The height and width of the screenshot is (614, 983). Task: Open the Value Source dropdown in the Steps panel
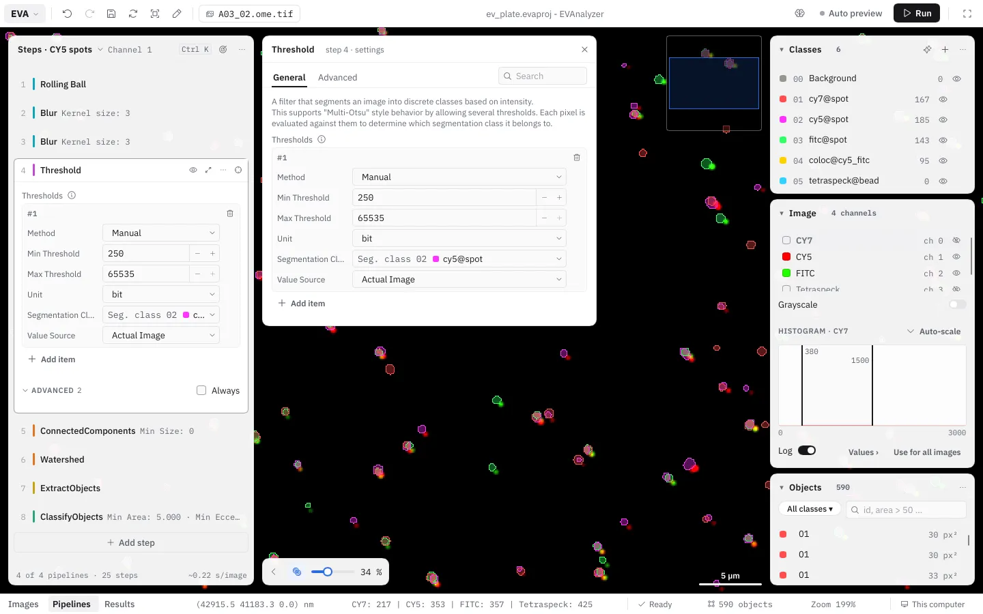[x=161, y=335]
